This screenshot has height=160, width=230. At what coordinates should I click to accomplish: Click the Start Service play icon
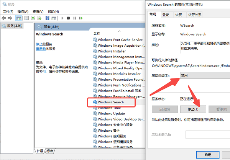62,18
